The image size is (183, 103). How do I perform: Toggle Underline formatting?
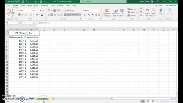[x=25, y=15]
